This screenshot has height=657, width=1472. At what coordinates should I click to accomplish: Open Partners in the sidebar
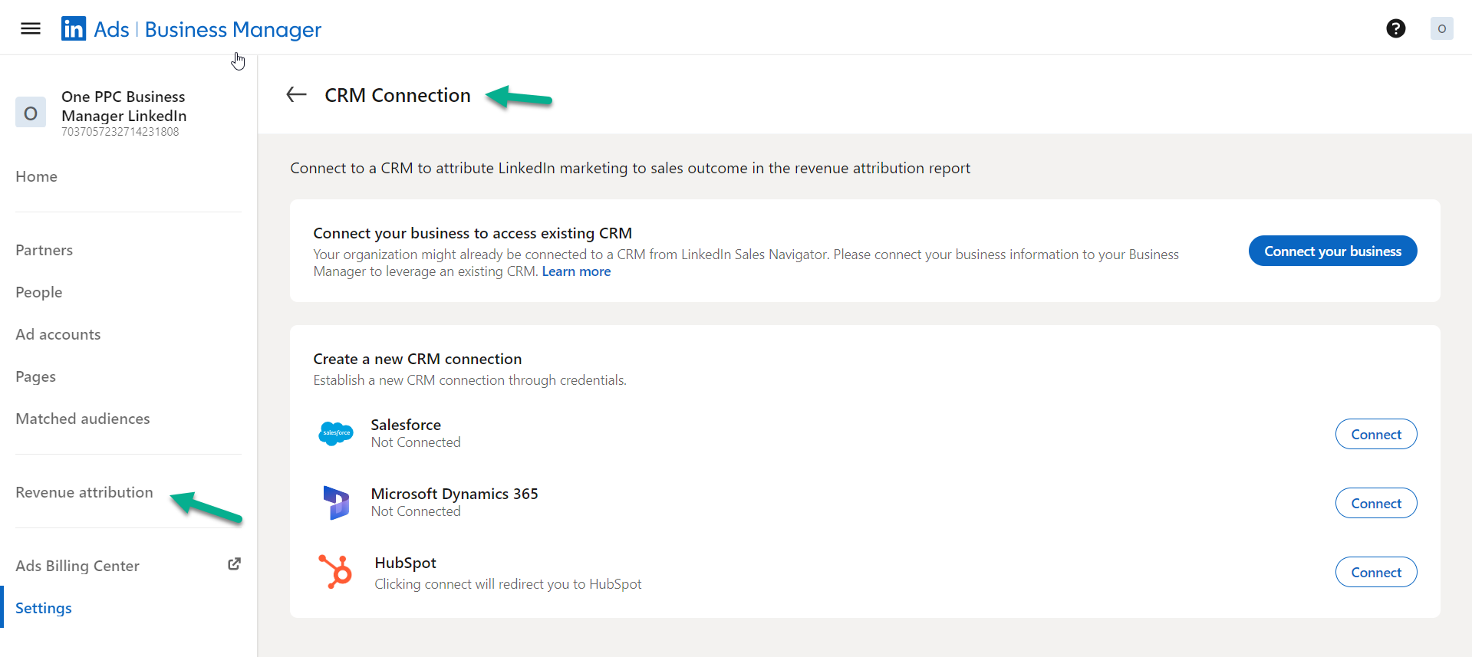tap(44, 250)
